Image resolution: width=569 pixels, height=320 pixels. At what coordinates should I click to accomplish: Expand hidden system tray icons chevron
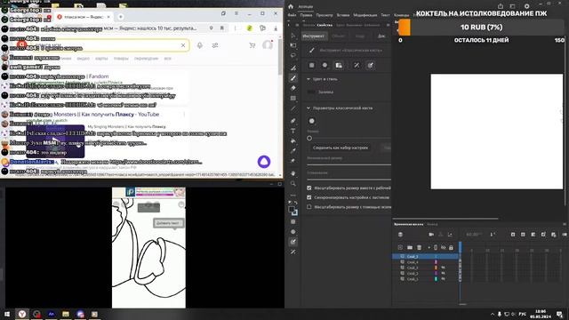click(x=493, y=314)
